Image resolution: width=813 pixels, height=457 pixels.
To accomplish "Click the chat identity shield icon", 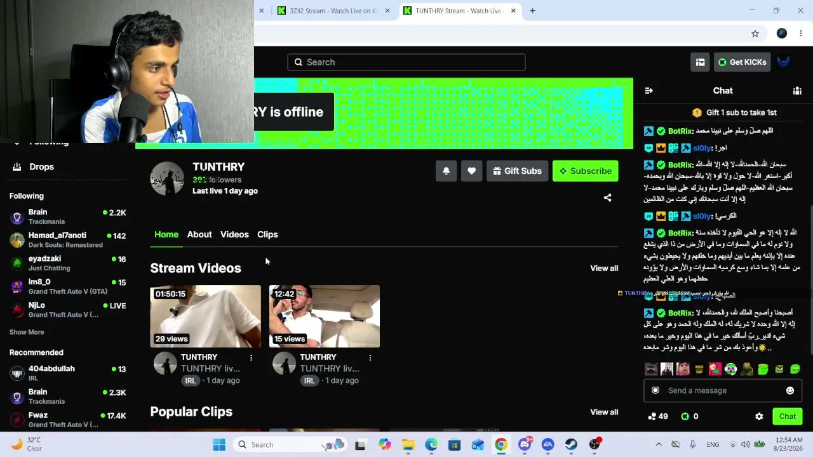I will tap(655, 390).
